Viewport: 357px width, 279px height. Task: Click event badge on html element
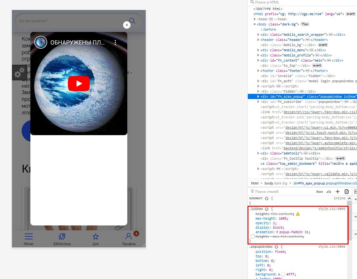(x=351, y=14)
